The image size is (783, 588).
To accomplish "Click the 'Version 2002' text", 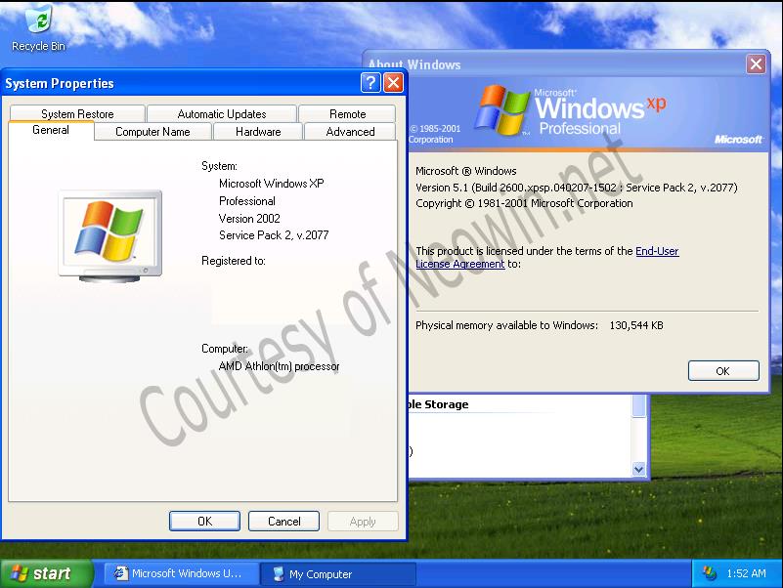I will point(249,218).
